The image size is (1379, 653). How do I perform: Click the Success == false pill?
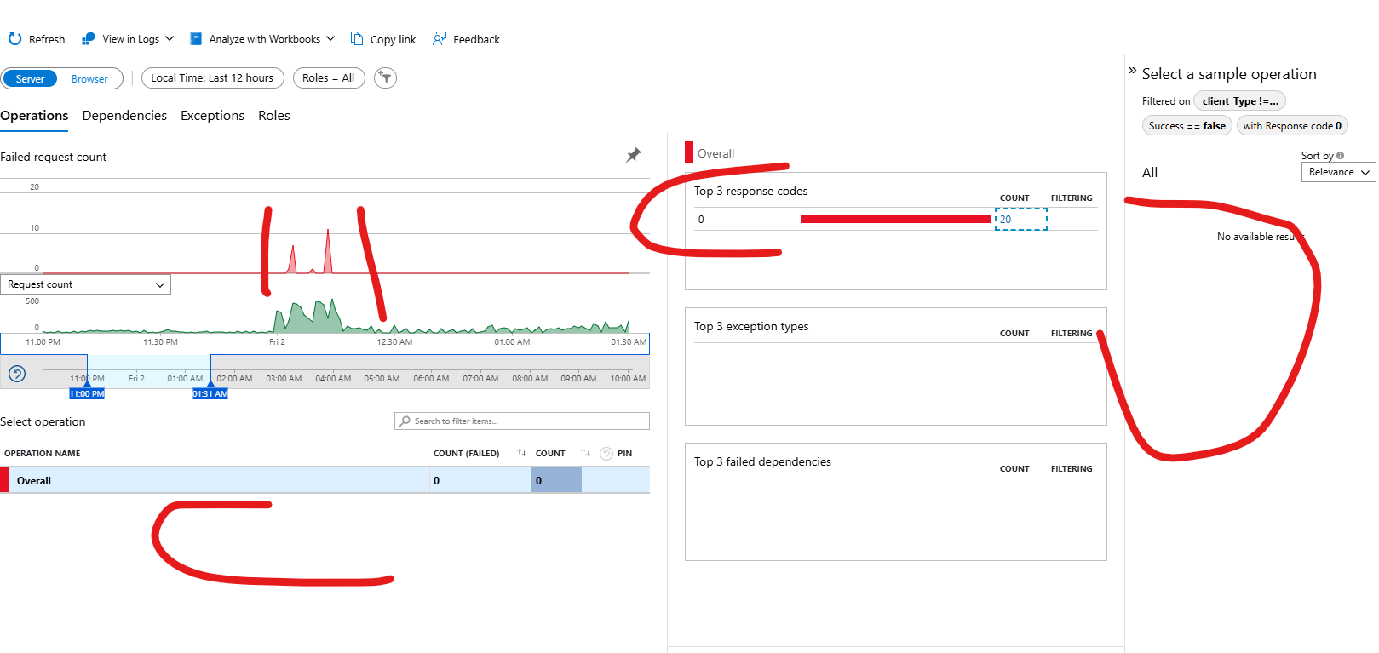pos(1187,126)
